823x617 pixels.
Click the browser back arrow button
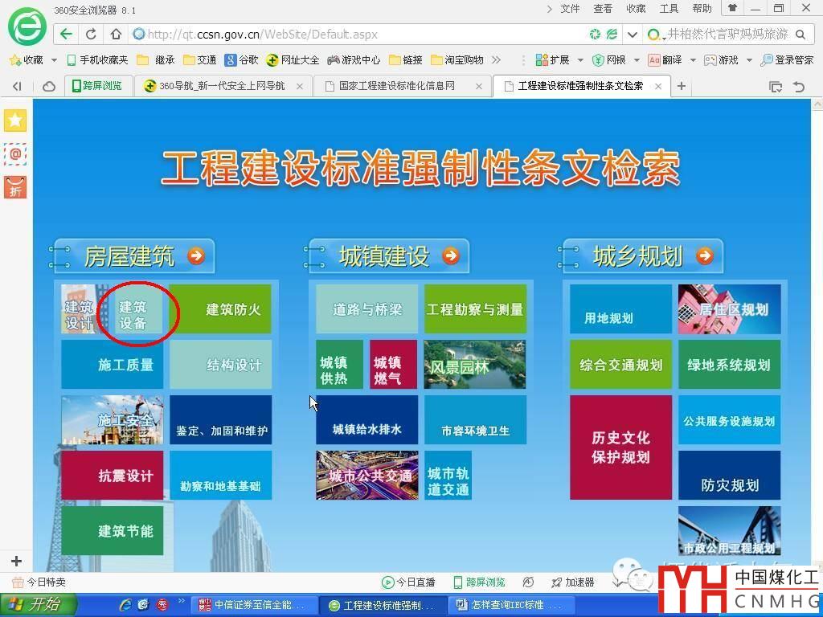click(x=66, y=34)
